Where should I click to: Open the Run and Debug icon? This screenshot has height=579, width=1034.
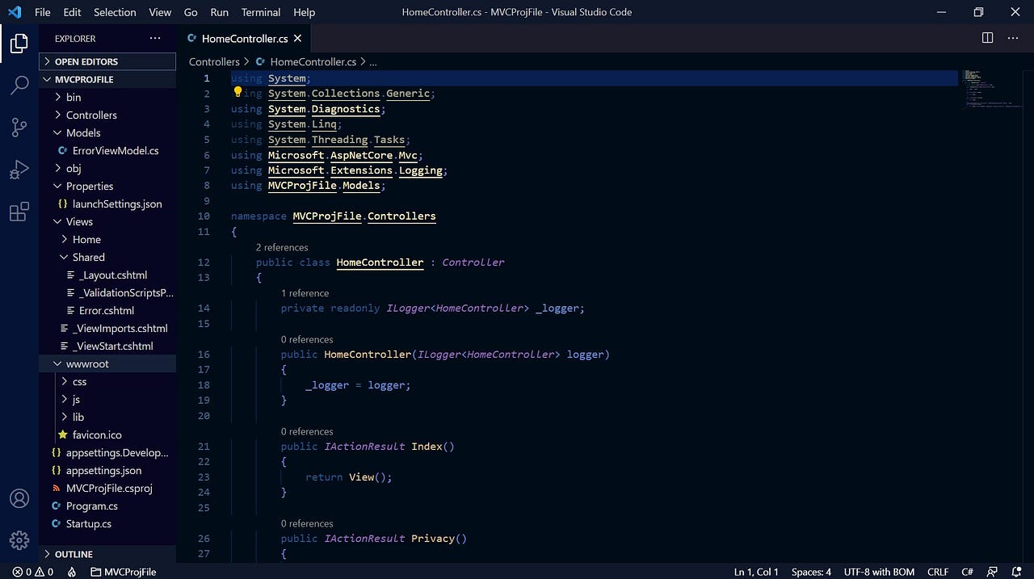pos(19,170)
